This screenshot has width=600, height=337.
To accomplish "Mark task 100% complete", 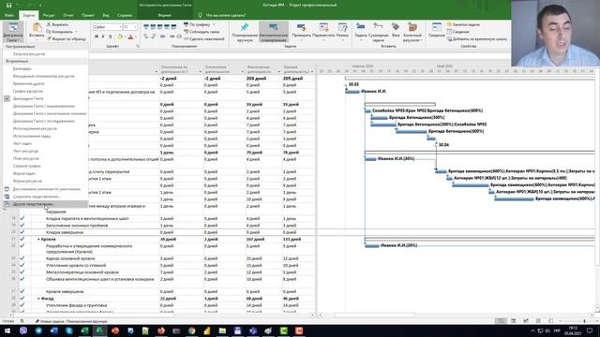I will tap(173, 27).
